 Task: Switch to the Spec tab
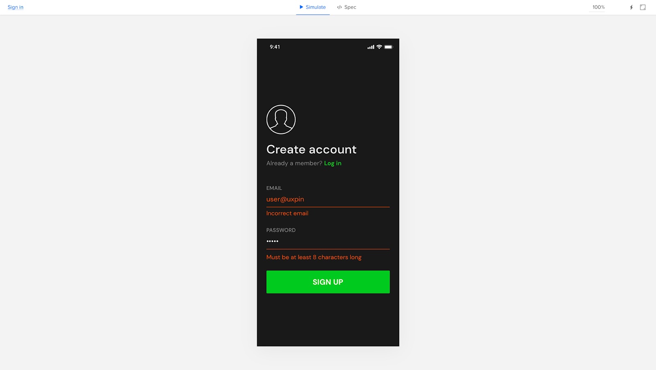click(x=346, y=7)
